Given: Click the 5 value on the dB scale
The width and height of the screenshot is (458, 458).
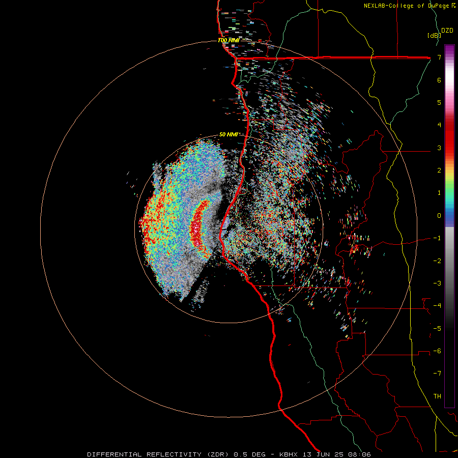Looking at the screenshot, I should point(439,102).
